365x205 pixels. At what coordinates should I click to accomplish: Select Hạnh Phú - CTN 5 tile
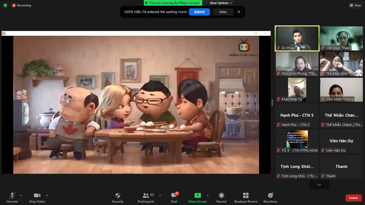click(x=297, y=115)
